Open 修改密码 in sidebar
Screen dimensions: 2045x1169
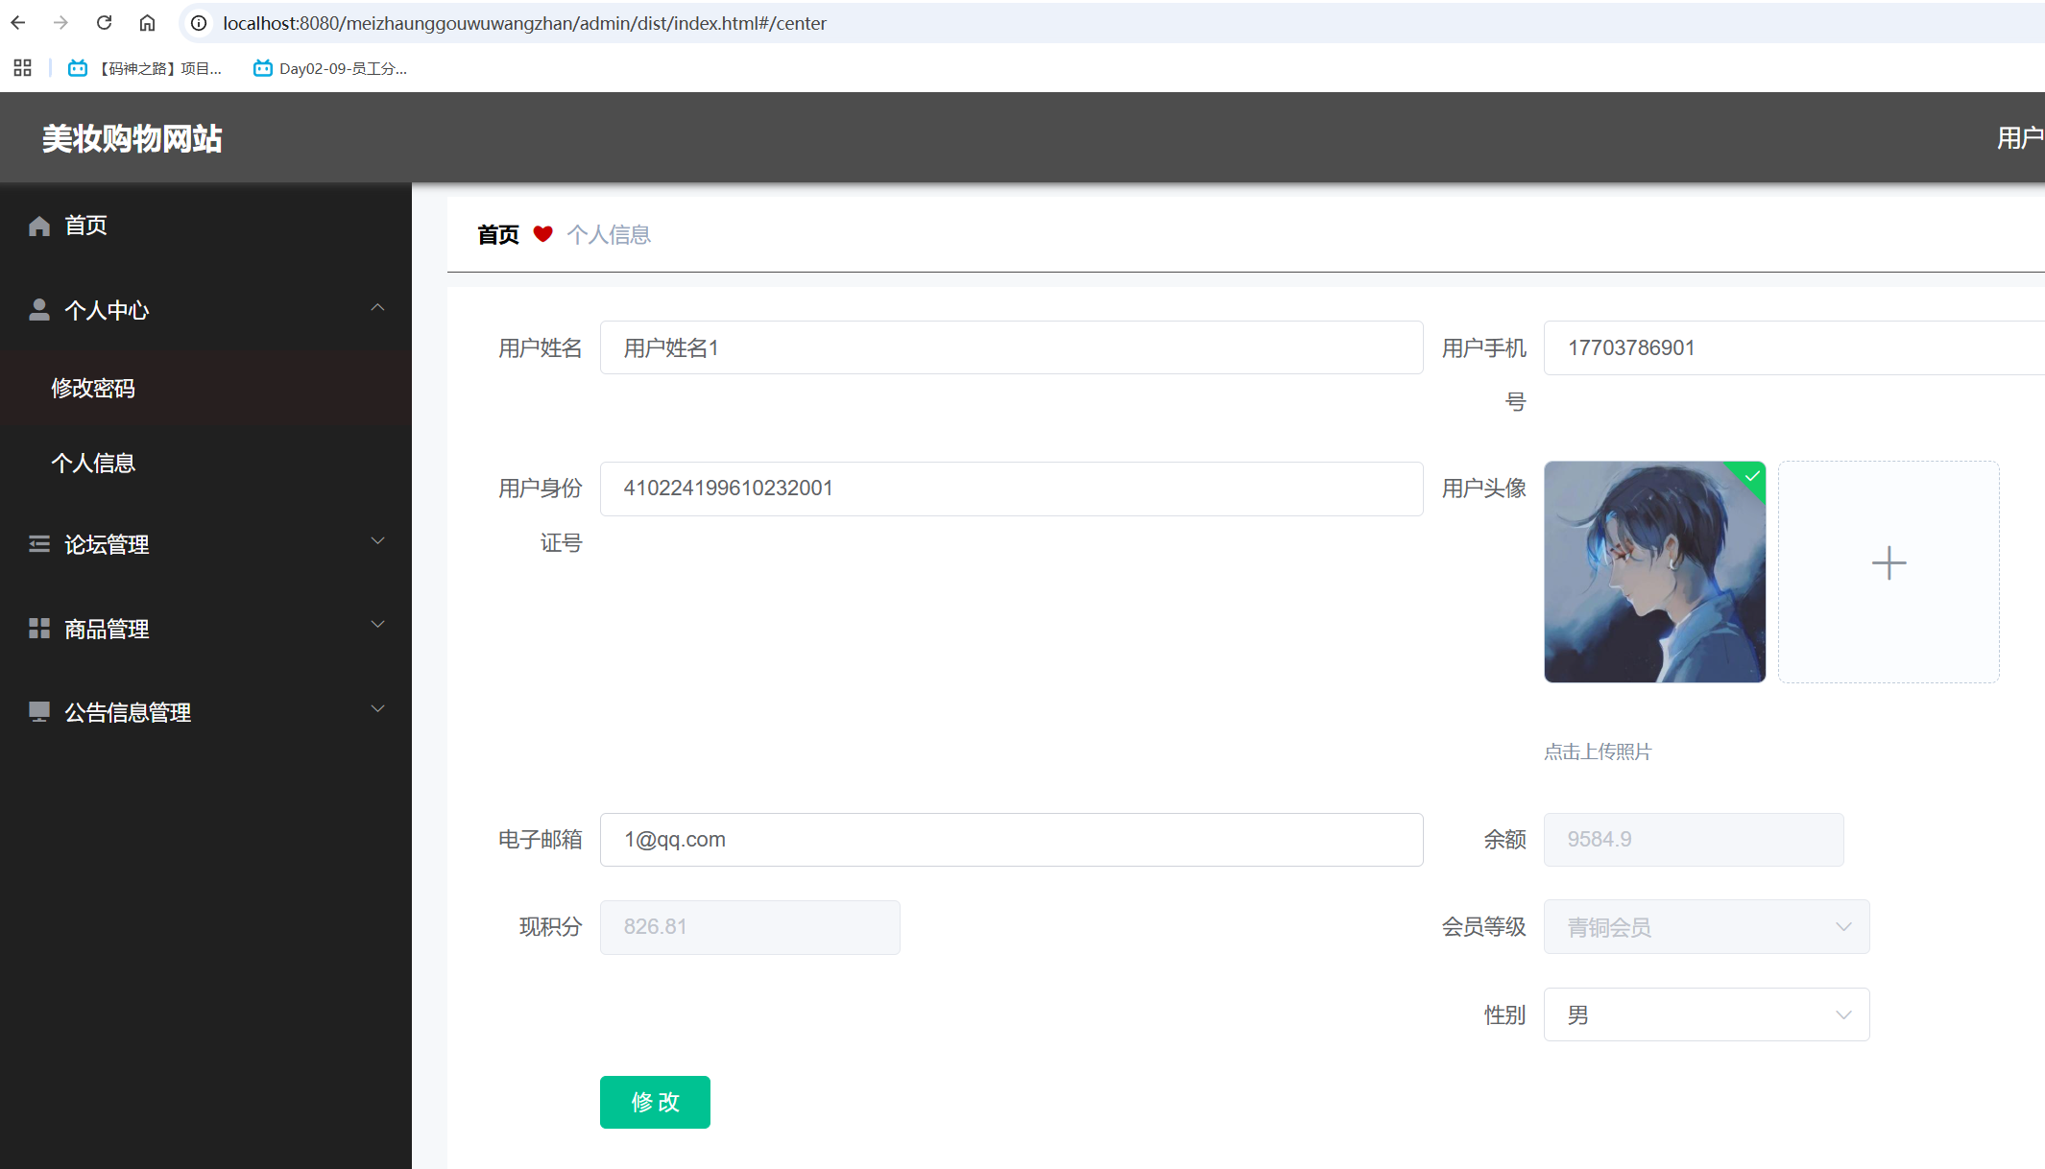coord(93,389)
